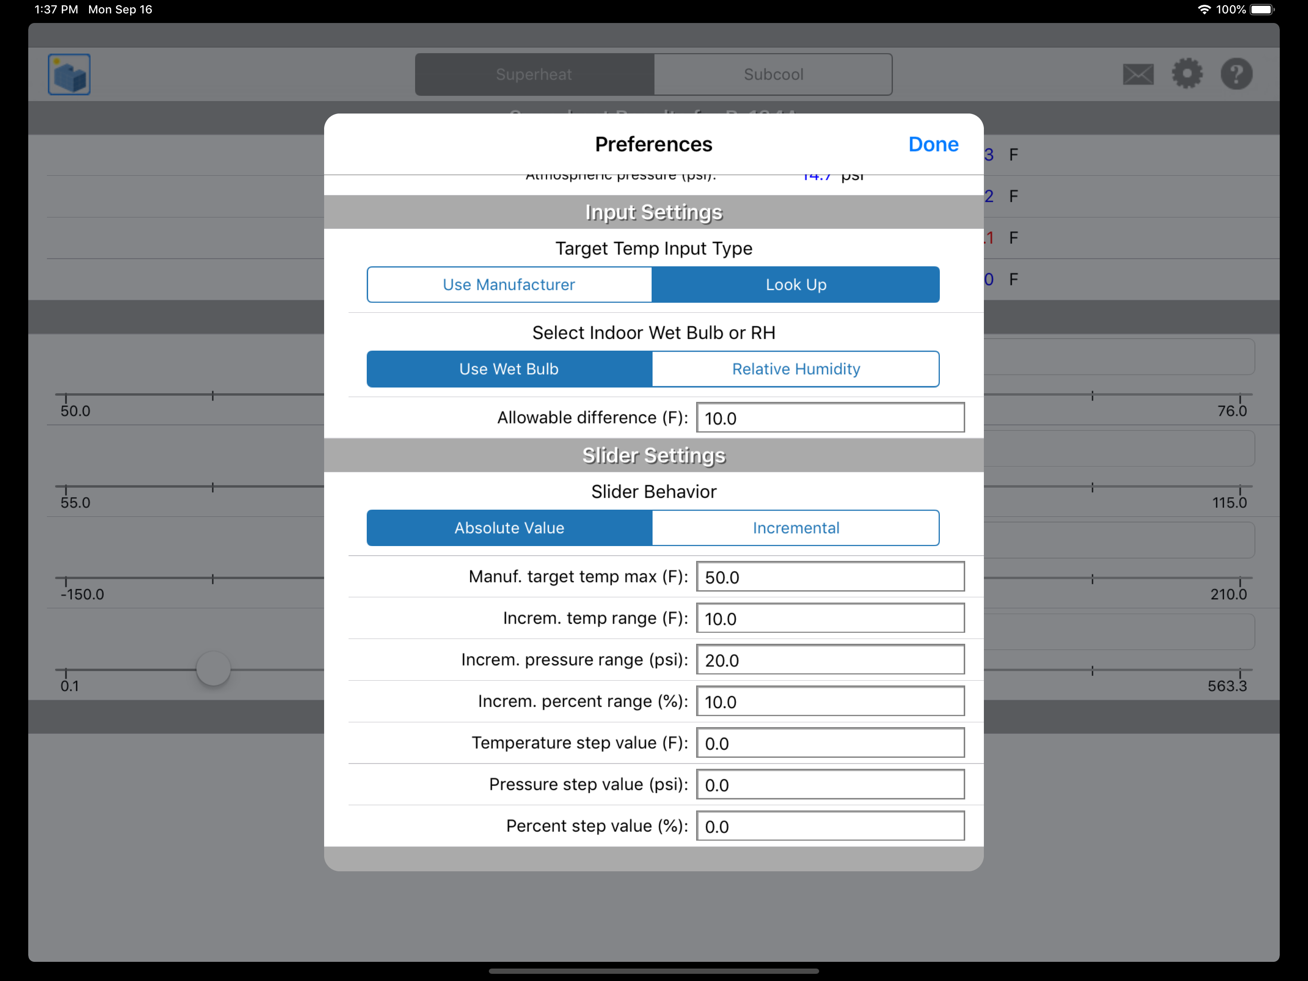Switch to the Superheat tab
The image size is (1308, 981).
click(534, 75)
